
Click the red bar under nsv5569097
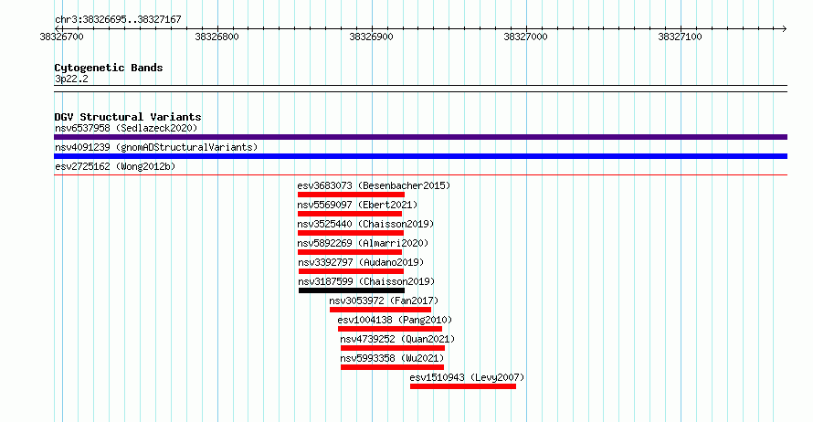click(x=350, y=214)
